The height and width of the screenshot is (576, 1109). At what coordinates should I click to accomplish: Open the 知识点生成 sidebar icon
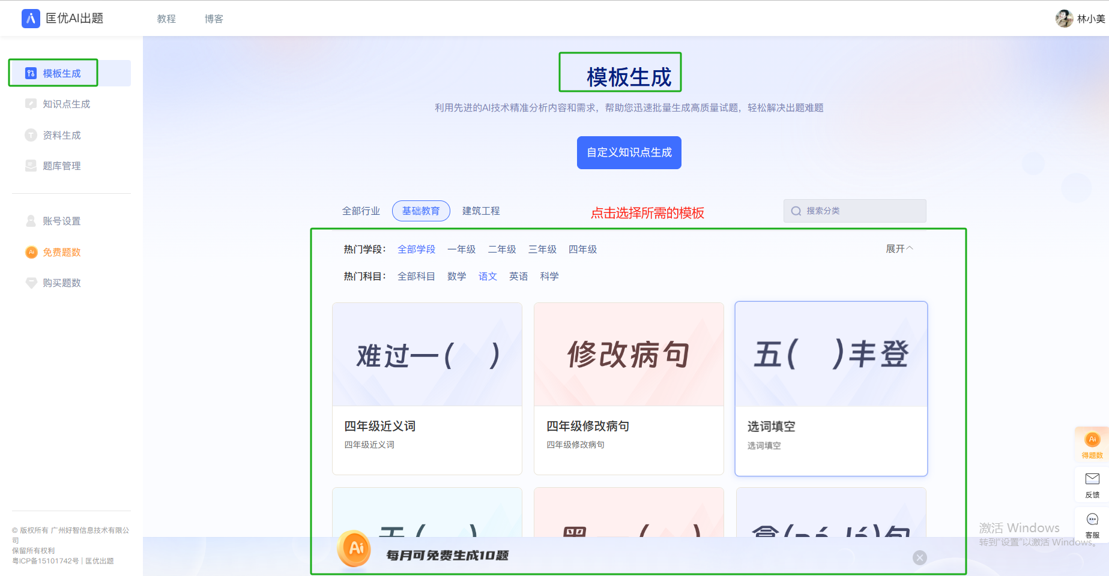coord(31,104)
